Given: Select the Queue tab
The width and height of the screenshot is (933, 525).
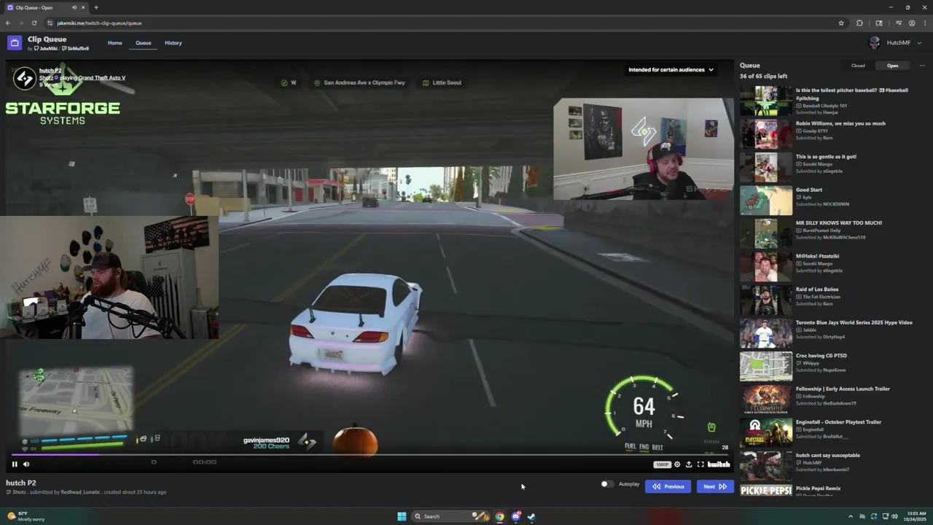Looking at the screenshot, I should 143,43.
